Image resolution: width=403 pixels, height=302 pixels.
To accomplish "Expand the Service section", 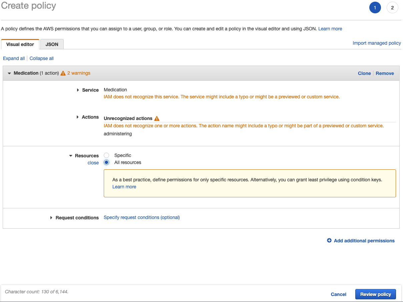I will [x=78, y=90].
